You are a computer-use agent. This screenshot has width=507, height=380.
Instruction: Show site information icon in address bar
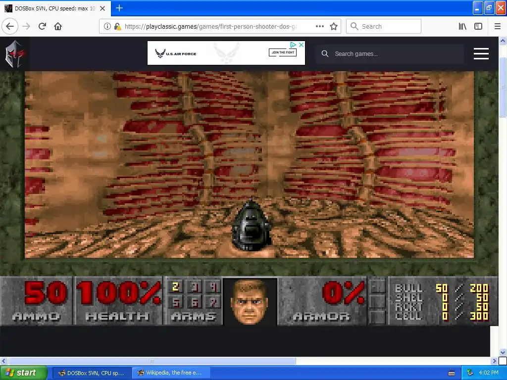click(107, 27)
